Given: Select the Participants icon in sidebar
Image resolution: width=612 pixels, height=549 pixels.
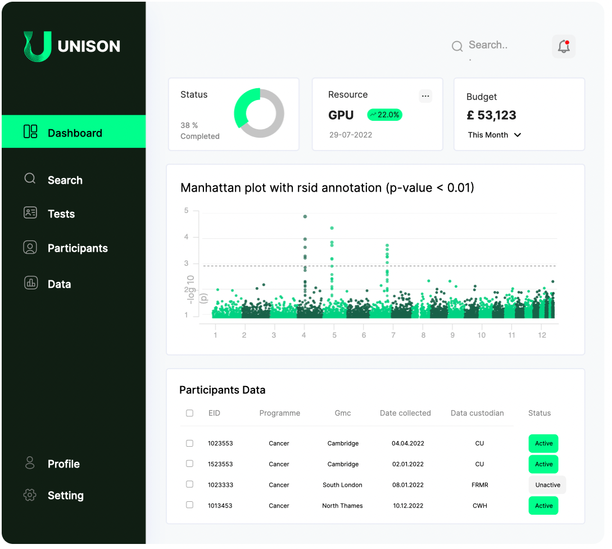Looking at the screenshot, I should pyautogui.click(x=30, y=248).
